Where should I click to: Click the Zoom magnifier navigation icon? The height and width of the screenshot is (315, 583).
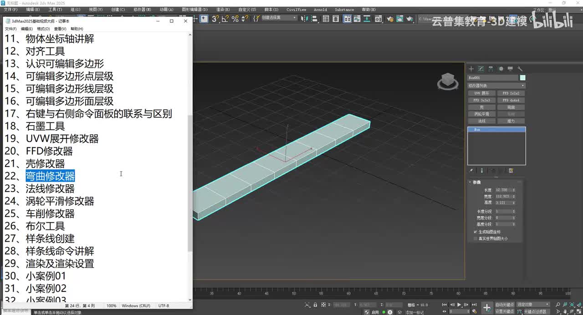557,305
